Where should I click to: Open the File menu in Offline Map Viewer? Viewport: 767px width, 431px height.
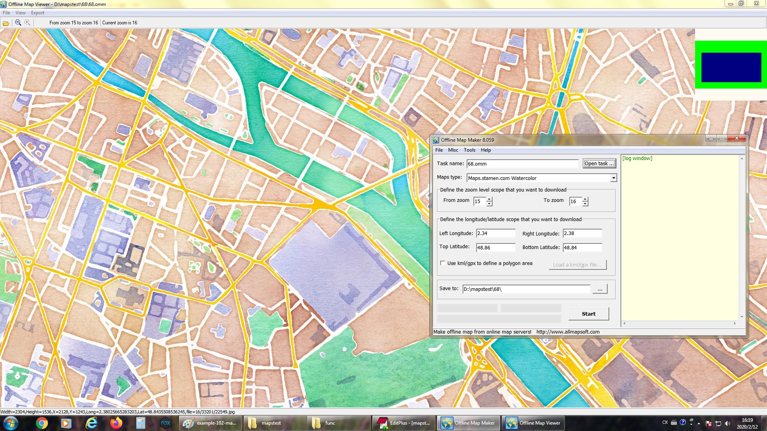6,13
